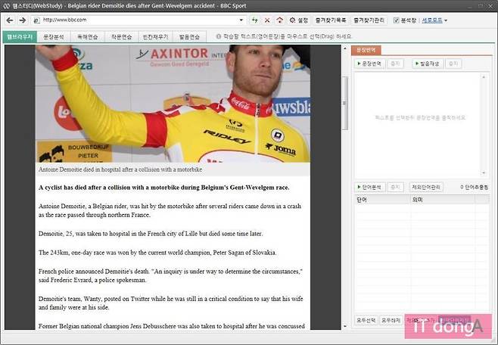Click the paragraph starting 'French police announced'

click(170, 276)
